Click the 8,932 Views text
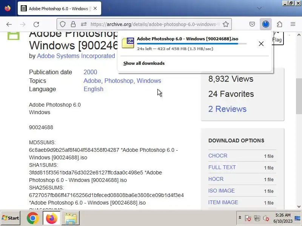The height and width of the screenshot is (226, 302). click(x=231, y=79)
